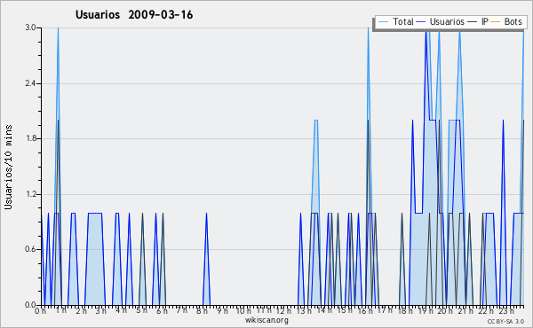The width and height of the screenshot is (533, 328).
Task: Click the y-axis value 3.0
Action: click(x=30, y=27)
